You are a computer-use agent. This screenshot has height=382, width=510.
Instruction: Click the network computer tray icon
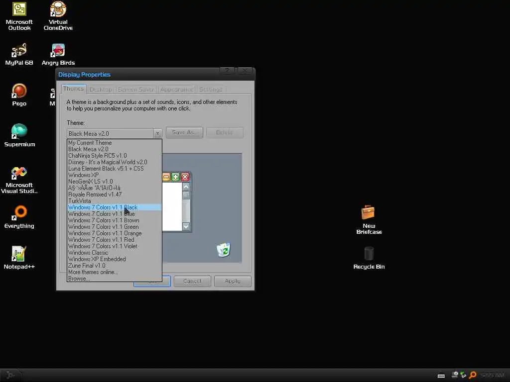[455, 375]
